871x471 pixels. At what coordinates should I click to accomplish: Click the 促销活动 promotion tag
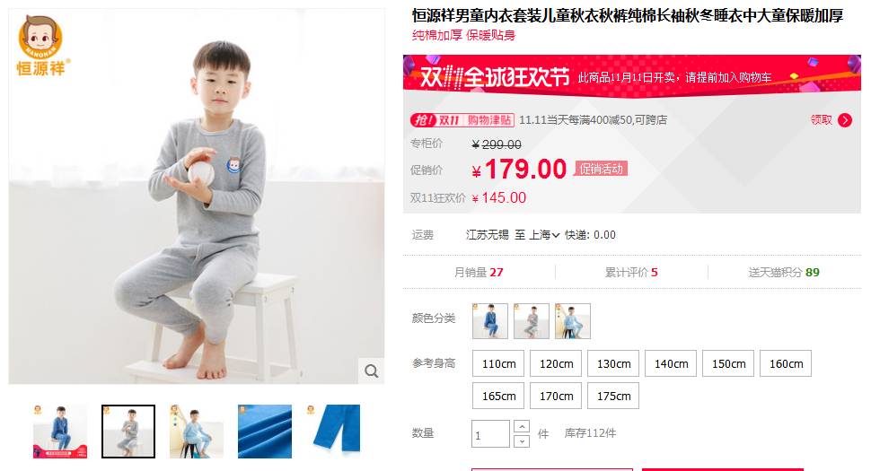click(x=601, y=169)
